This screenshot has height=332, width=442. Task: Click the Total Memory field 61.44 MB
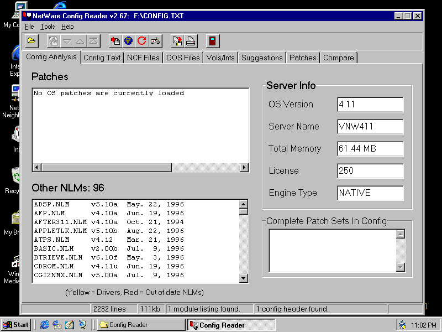pos(370,149)
